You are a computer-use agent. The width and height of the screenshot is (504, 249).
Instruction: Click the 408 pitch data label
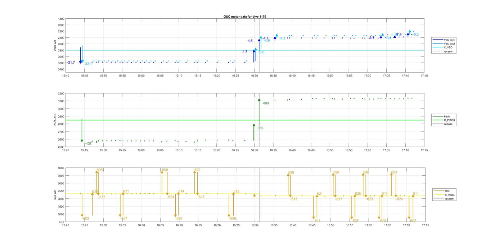266,103
